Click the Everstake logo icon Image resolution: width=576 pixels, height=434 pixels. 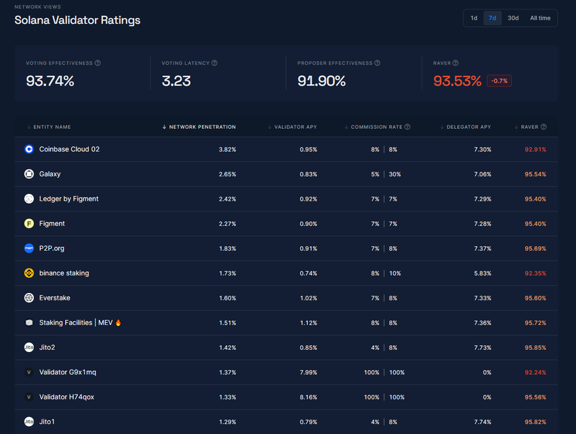tap(29, 298)
